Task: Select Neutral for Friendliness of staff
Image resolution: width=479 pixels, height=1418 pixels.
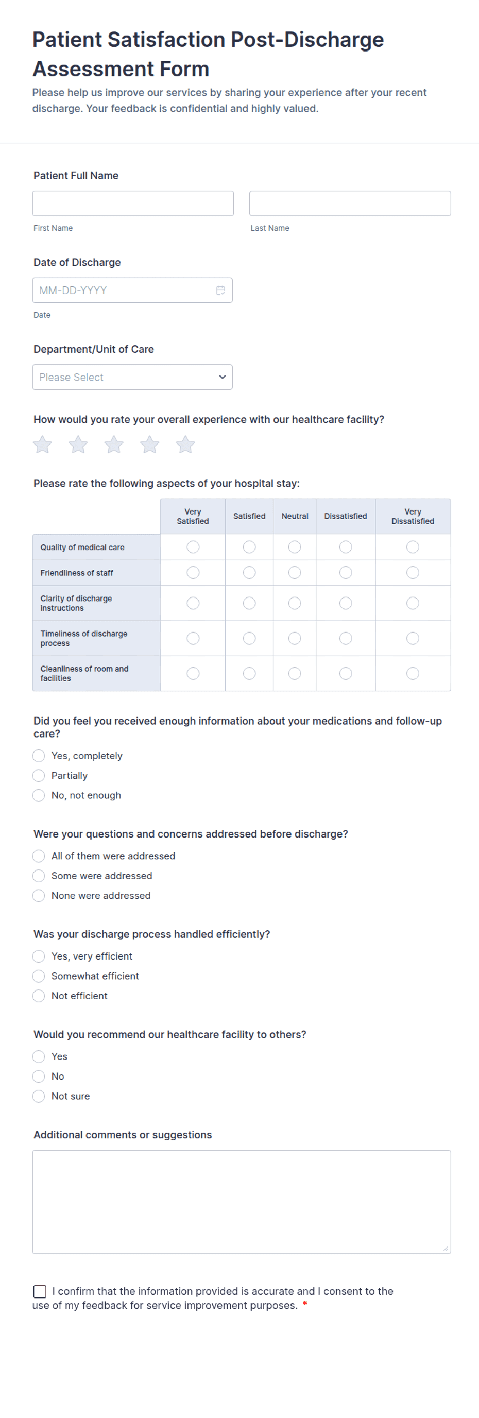Action: coord(295,572)
